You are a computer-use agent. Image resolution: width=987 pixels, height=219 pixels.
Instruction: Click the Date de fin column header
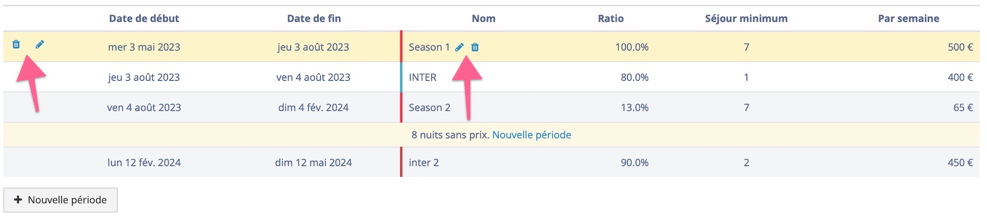pyautogui.click(x=314, y=19)
